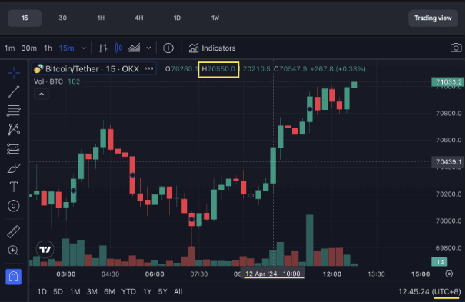
Task: Select the bars chart style icon
Action: point(103,48)
